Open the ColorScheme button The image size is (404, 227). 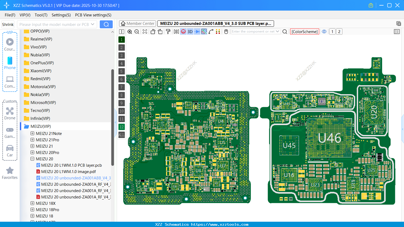[305, 31]
